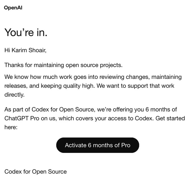Activate 6 months of Pro button
The width and height of the screenshot is (193, 183).
98,145
